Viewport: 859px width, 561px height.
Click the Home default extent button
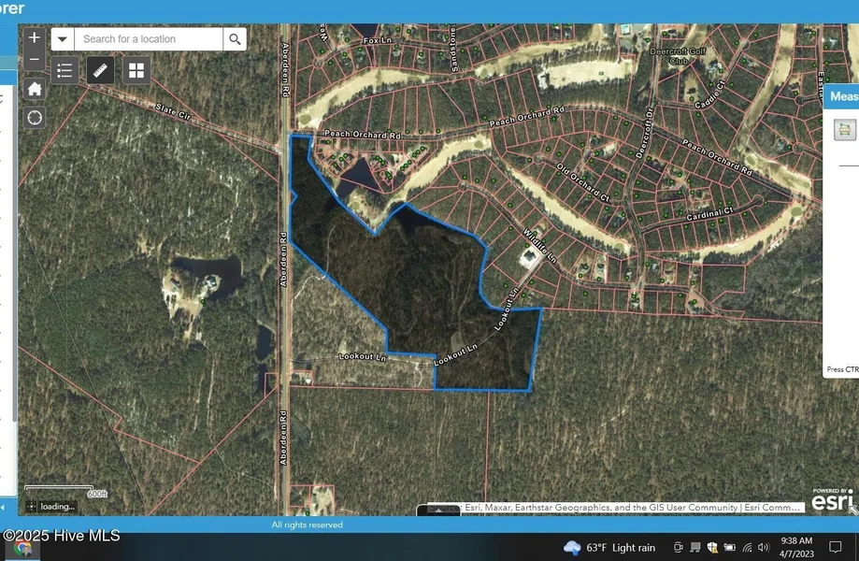[35, 89]
